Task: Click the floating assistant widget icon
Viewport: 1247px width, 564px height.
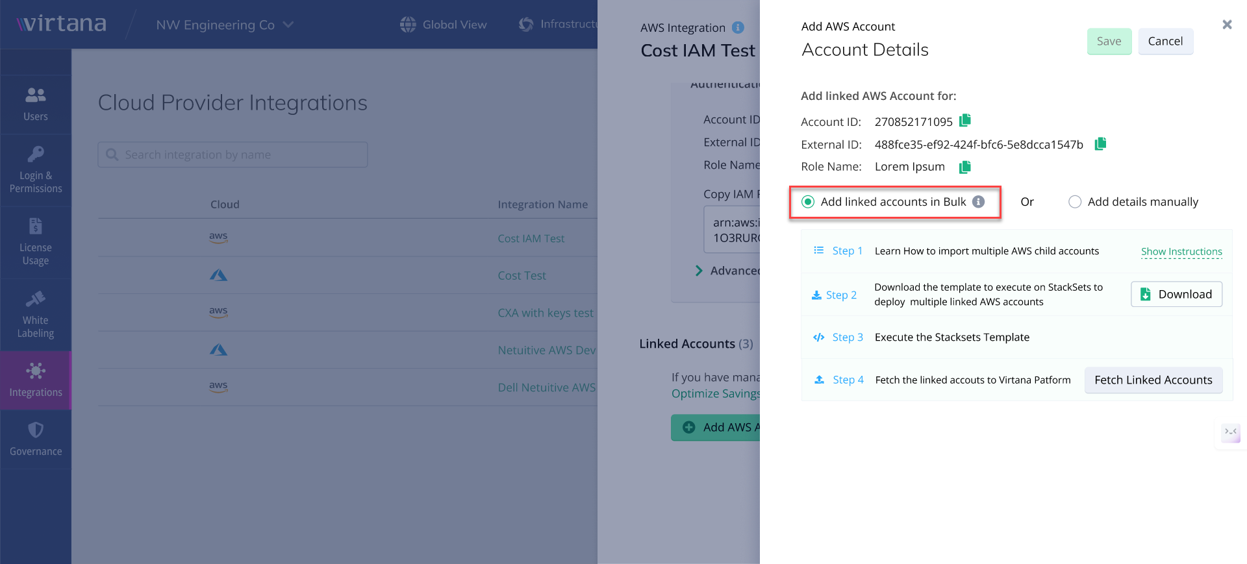Action: point(1231,432)
